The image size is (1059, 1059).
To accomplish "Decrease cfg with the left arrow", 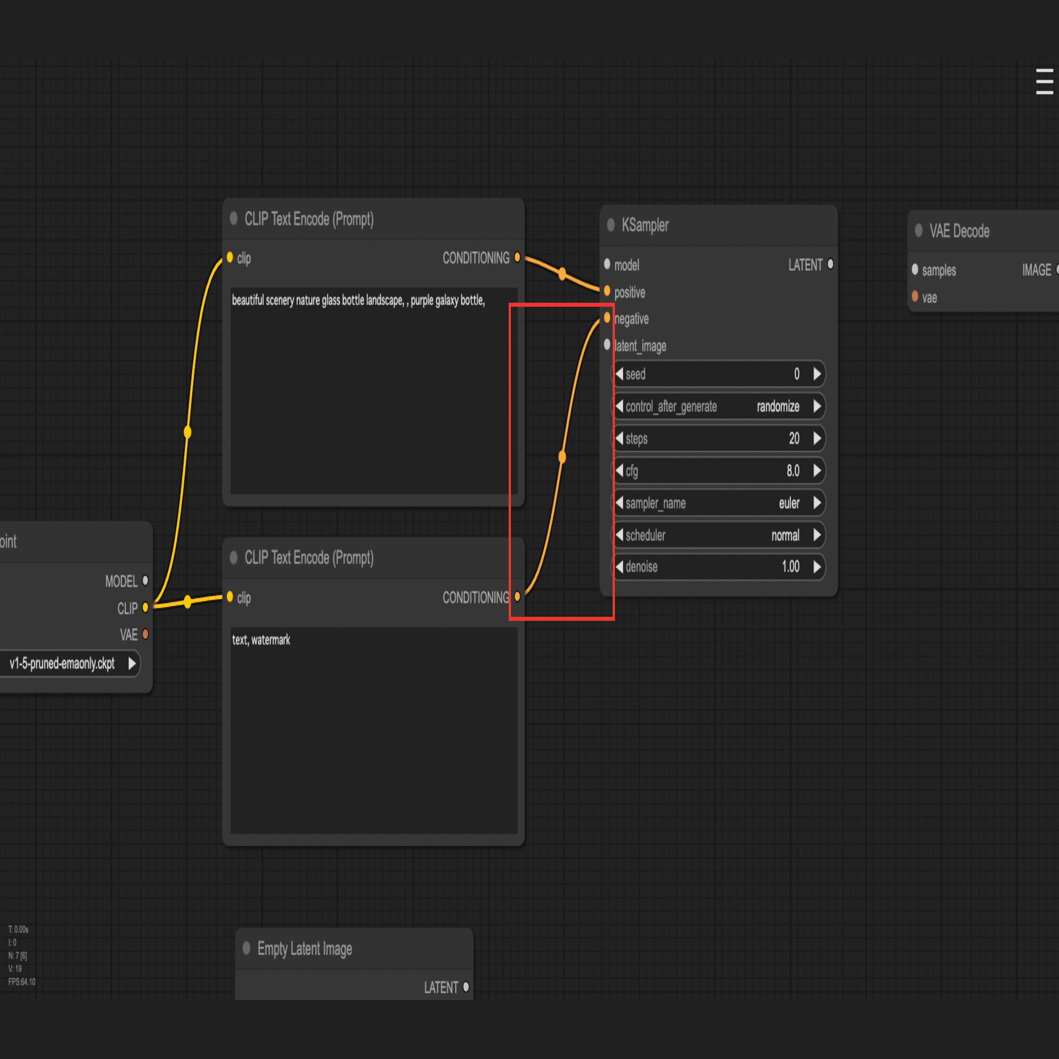I will [620, 470].
